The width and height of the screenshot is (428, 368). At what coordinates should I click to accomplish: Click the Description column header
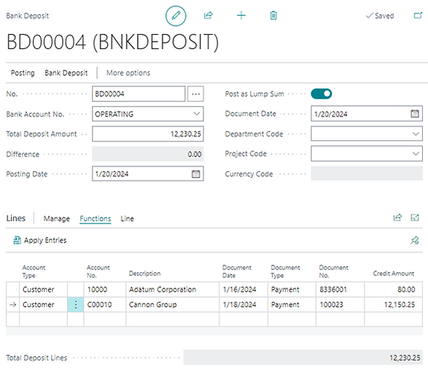point(144,274)
